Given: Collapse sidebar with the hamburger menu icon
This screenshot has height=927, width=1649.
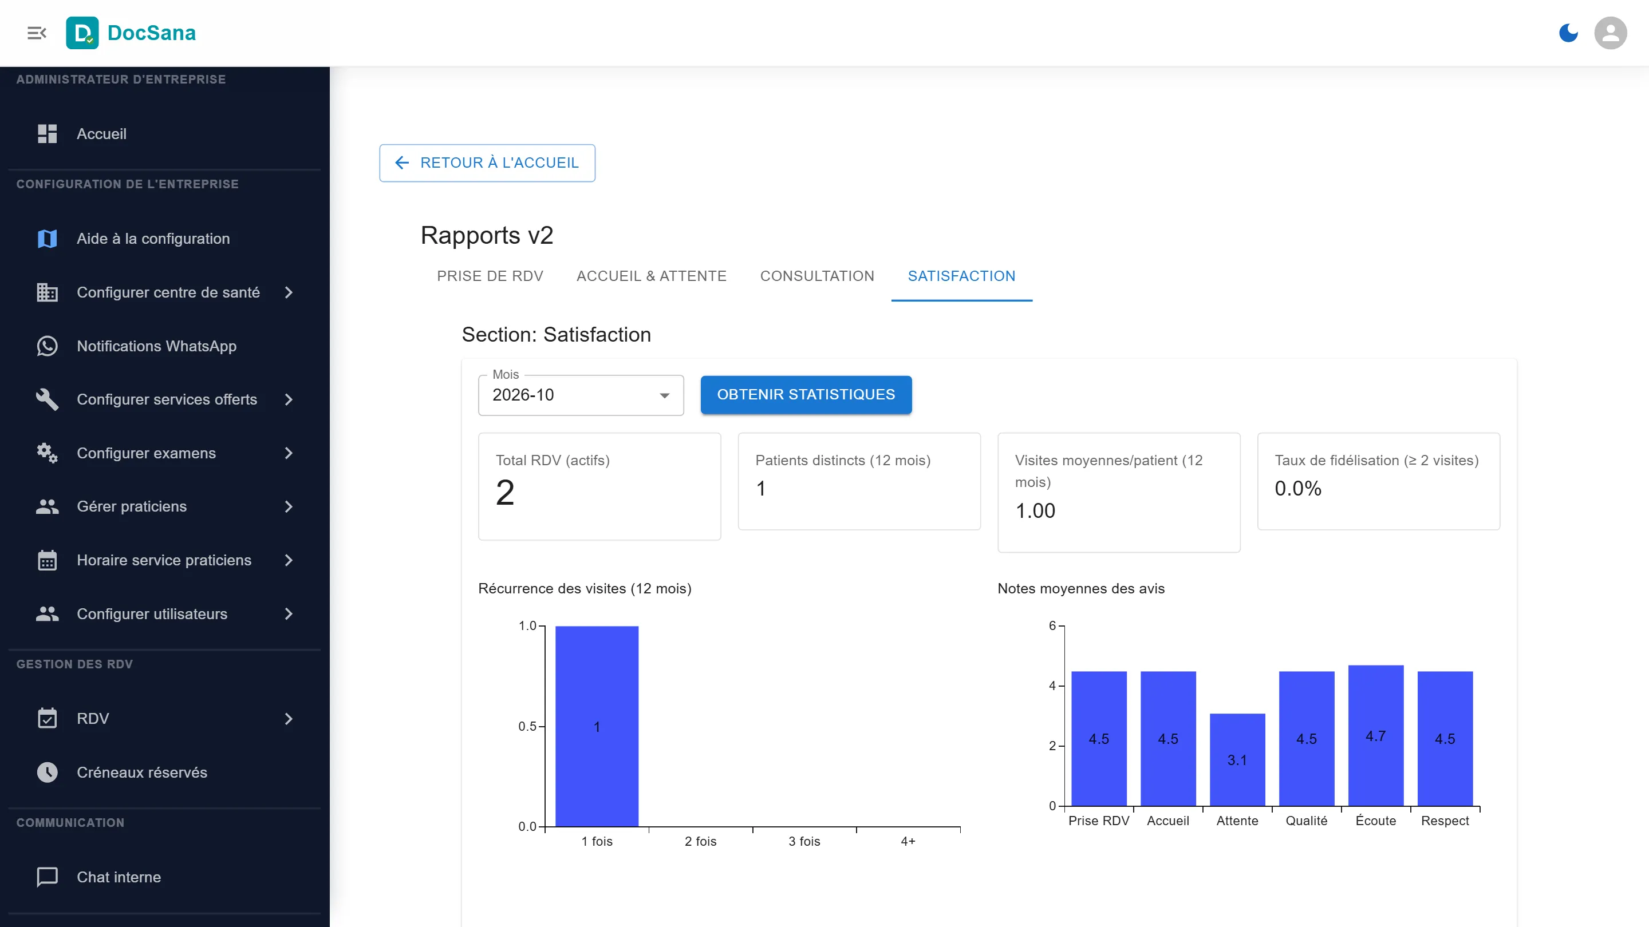Looking at the screenshot, I should click(x=37, y=33).
